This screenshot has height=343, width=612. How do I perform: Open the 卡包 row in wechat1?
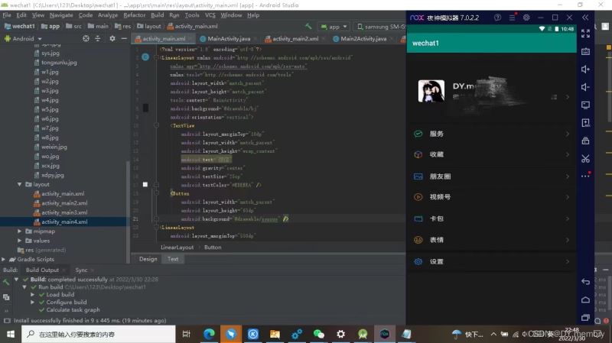coord(491,218)
